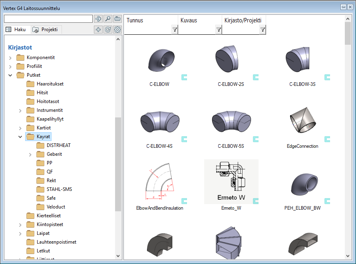Select the Ermeto_W component thumbnail

(x=231, y=182)
